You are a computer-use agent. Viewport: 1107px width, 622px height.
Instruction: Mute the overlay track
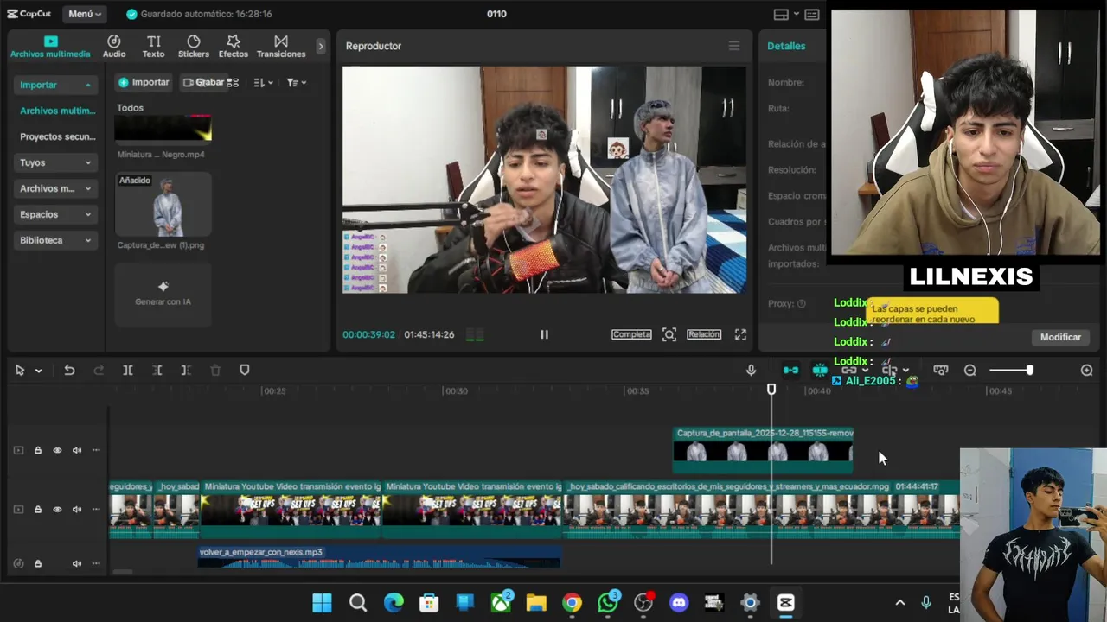click(x=77, y=450)
